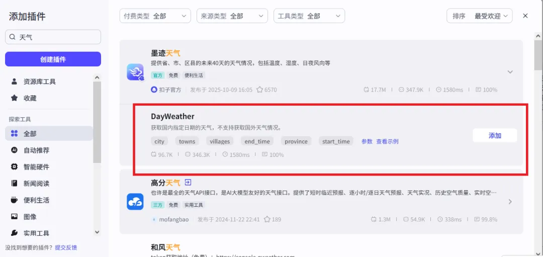
Task: Click the sidebar vertical scrollbar thumb
Action: click(x=97, y=122)
